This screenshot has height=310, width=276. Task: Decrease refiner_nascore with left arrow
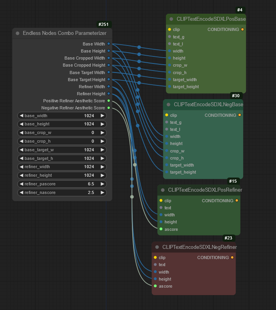(22, 193)
